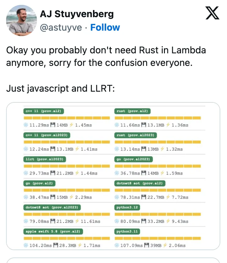Click the rust (prov.al2) green label
This screenshot has width=227, height=263.
click(133, 111)
